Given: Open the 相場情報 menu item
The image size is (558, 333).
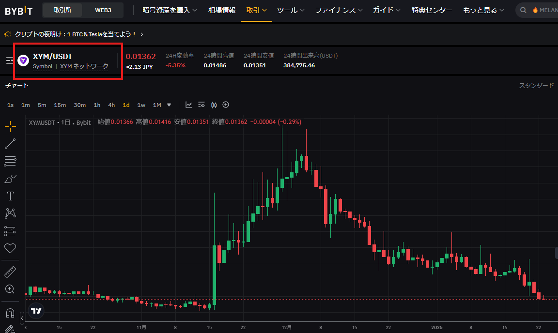Looking at the screenshot, I should [x=222, y=10].
